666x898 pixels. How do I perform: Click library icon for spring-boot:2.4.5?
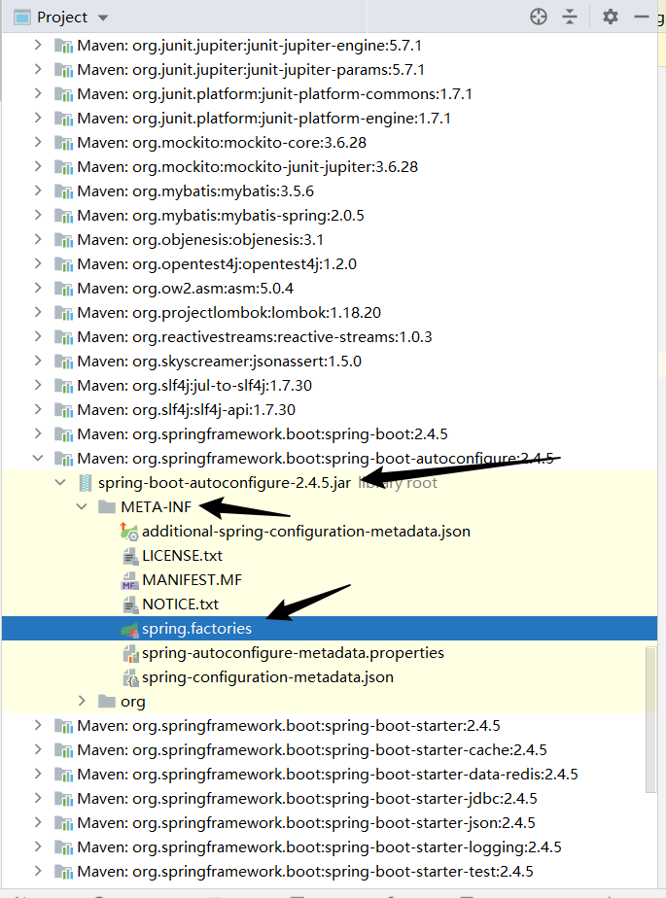tap(63, 434)
